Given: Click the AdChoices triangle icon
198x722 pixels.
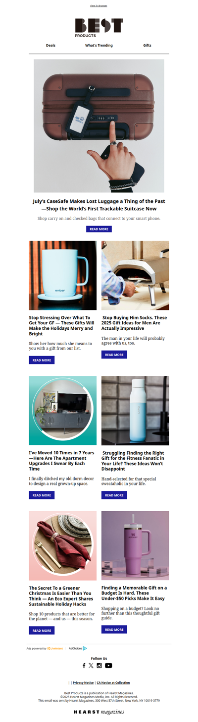Looking at the screenshot, I should tap(85, 648).
